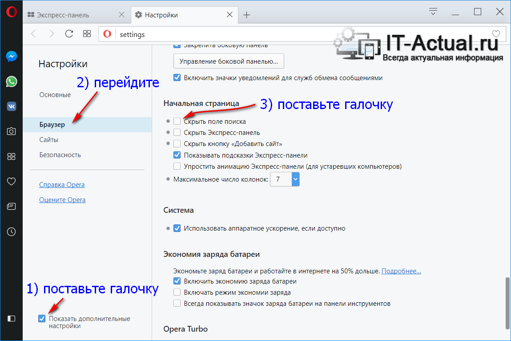Open the Основные settings section
The height and width of the screenshot is (341, 511).
(x=55, y=95)
